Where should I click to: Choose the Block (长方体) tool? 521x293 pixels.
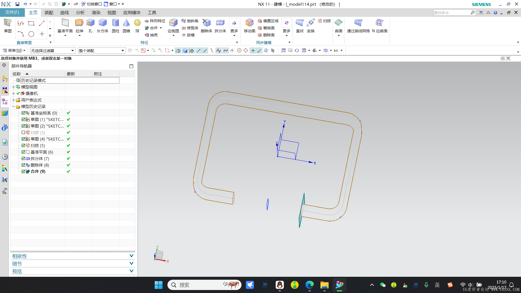pos(103,26)
